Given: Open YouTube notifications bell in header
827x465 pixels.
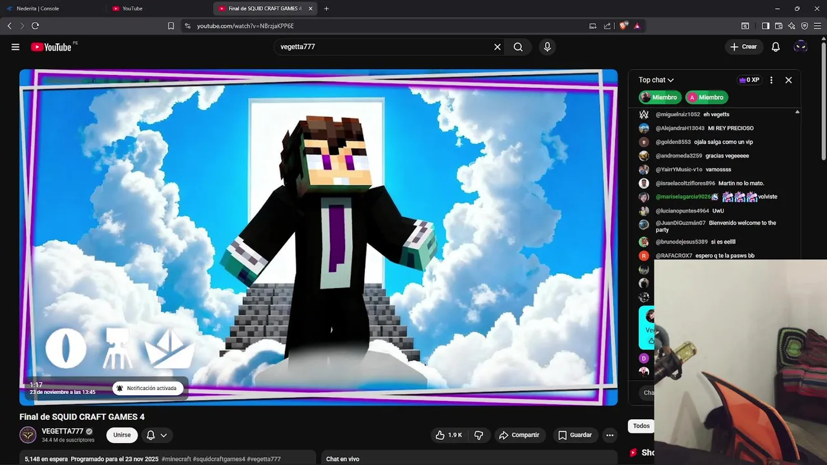Looking at the screenshot, I should (x=776, y=46).
